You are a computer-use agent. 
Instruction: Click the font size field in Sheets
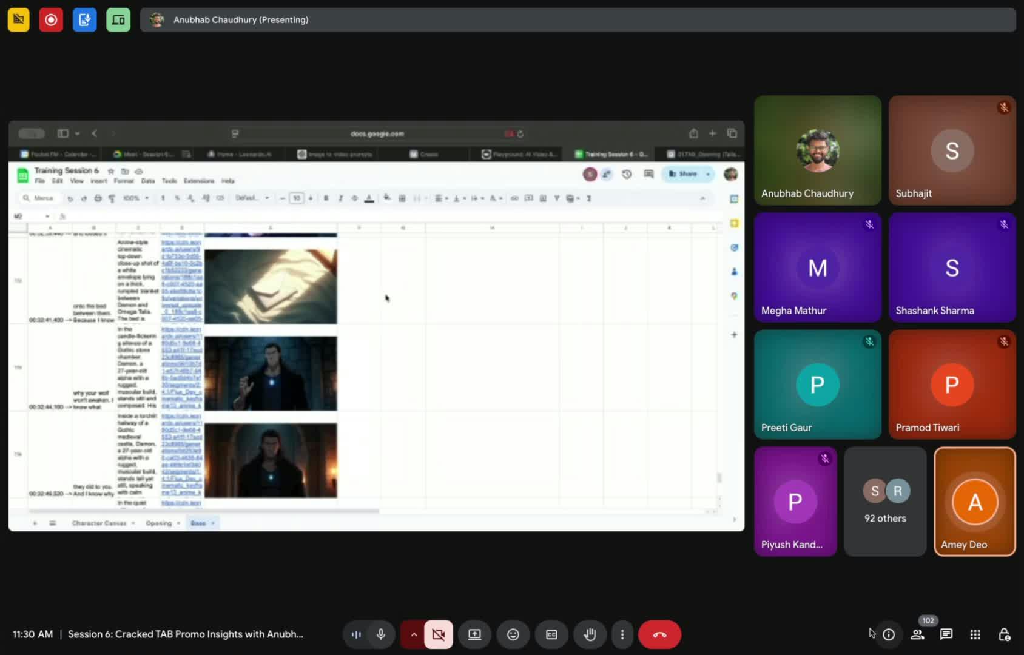point(297,198)
